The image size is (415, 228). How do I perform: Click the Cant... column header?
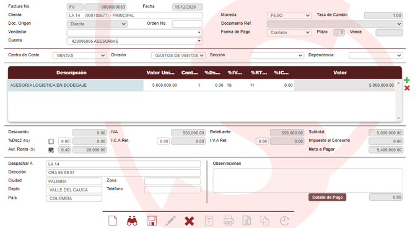pyautogui.click(x=190, y=72)
